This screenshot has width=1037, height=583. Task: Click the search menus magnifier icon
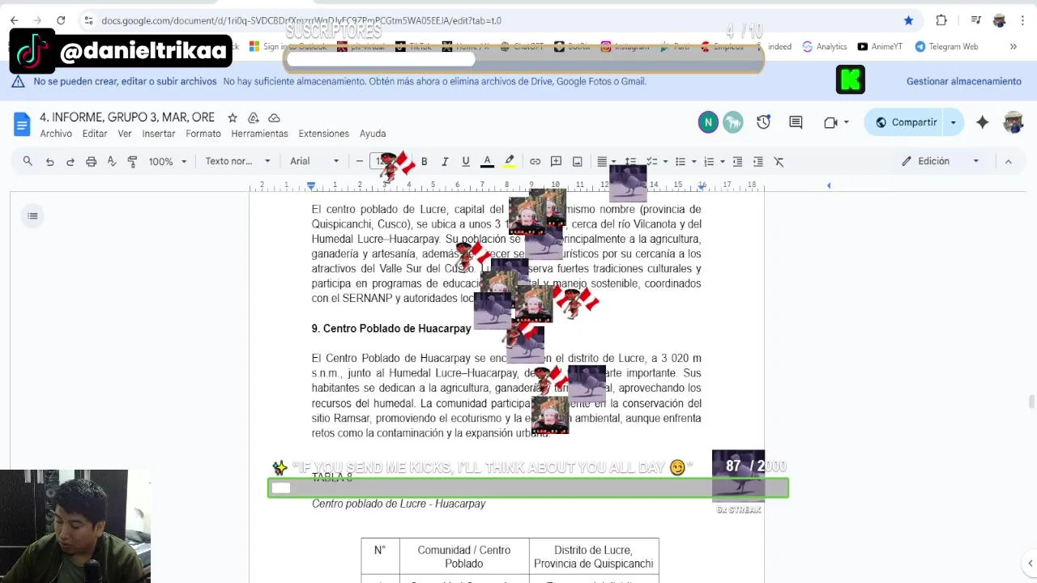(28, 161)
